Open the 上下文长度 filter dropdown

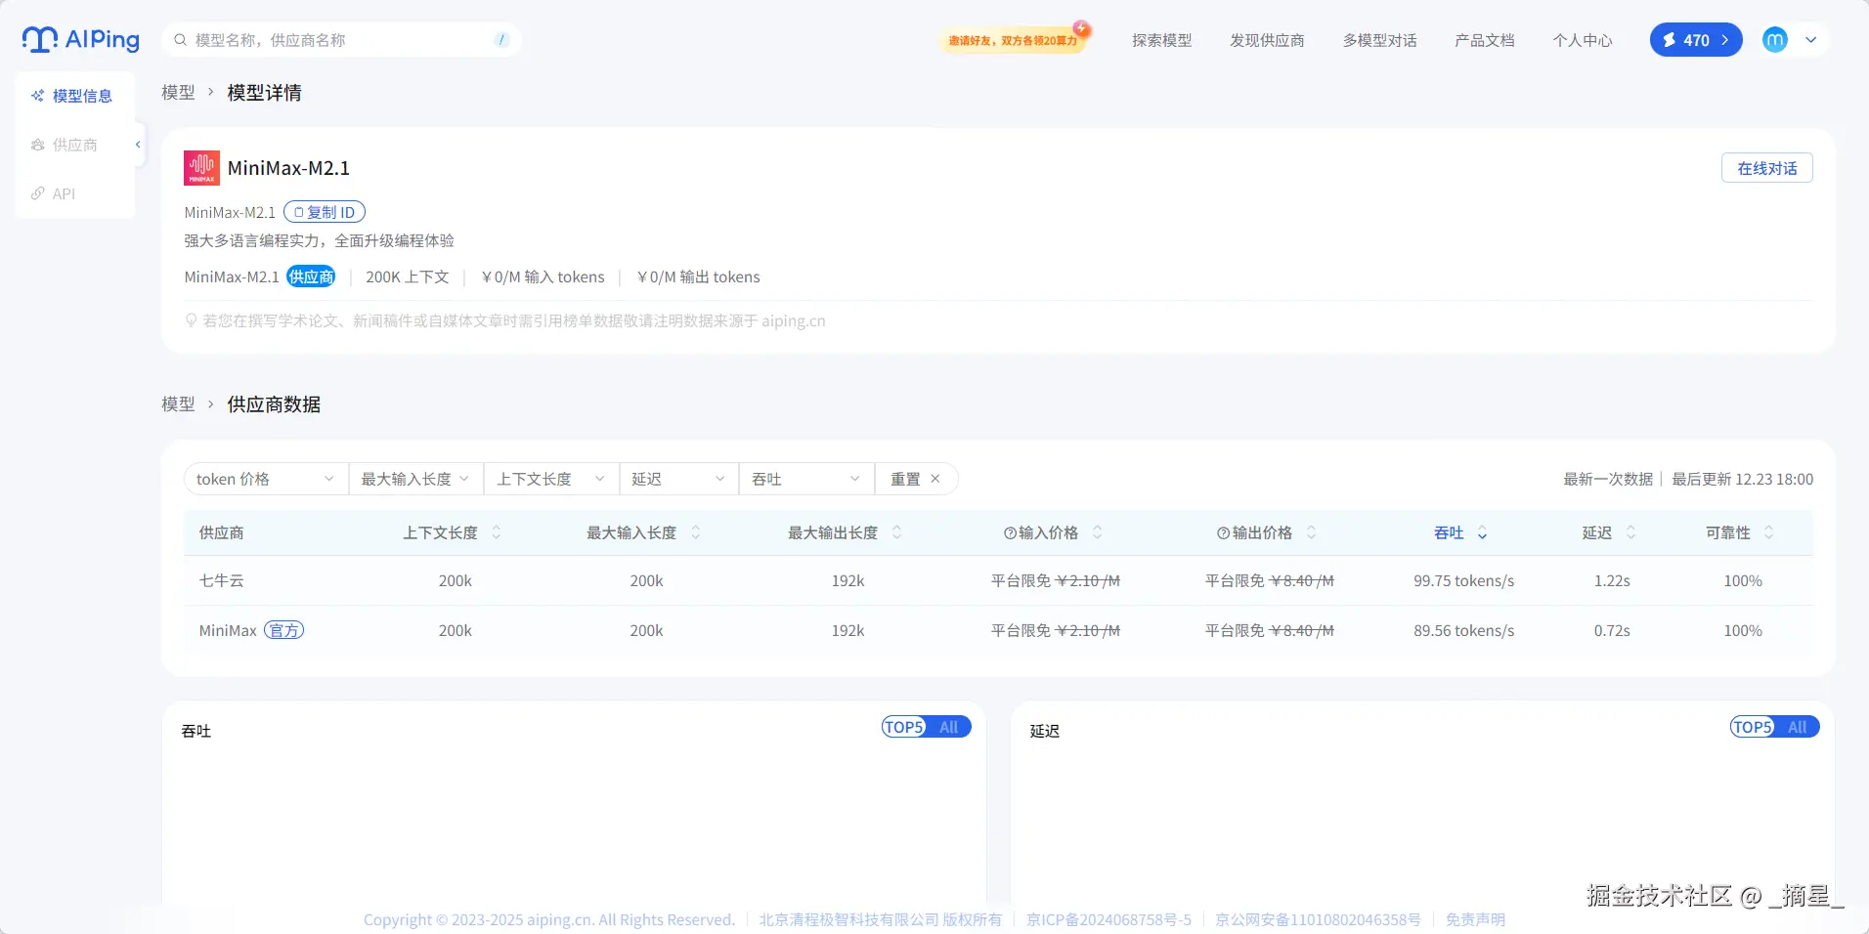point(551,479)
